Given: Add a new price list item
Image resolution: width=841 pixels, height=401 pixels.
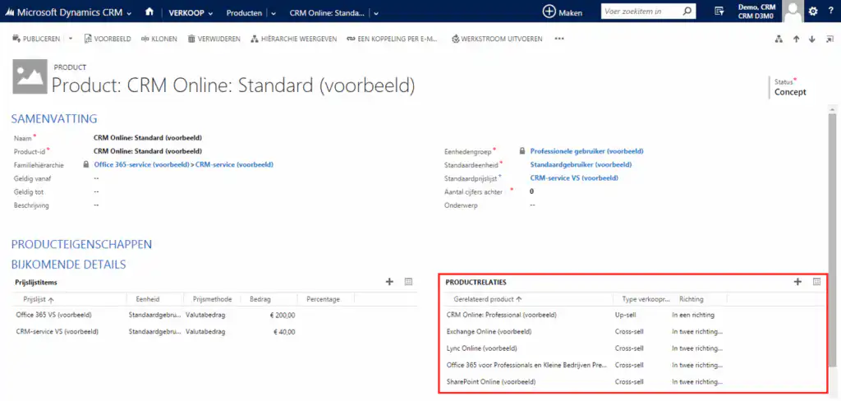Looking at the screenshot, I should click(x=389, y=282).
